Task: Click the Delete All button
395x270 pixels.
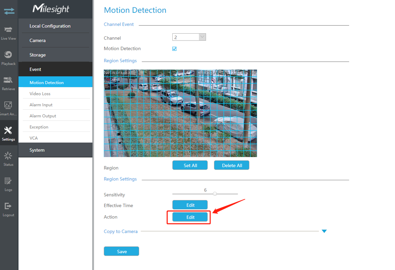Action: (232, 165)
